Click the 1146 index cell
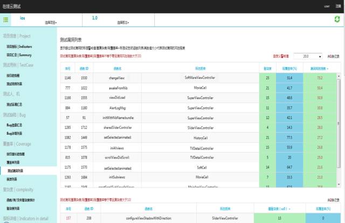 coord(68,78)
